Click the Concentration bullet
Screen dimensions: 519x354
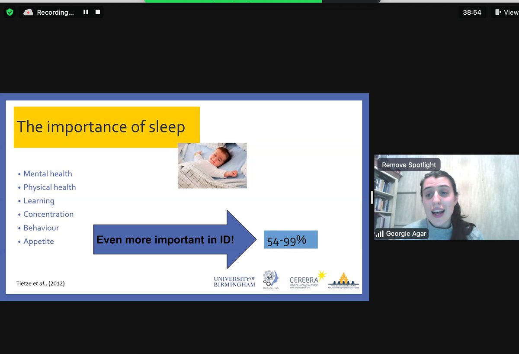(x=48, y=214)
